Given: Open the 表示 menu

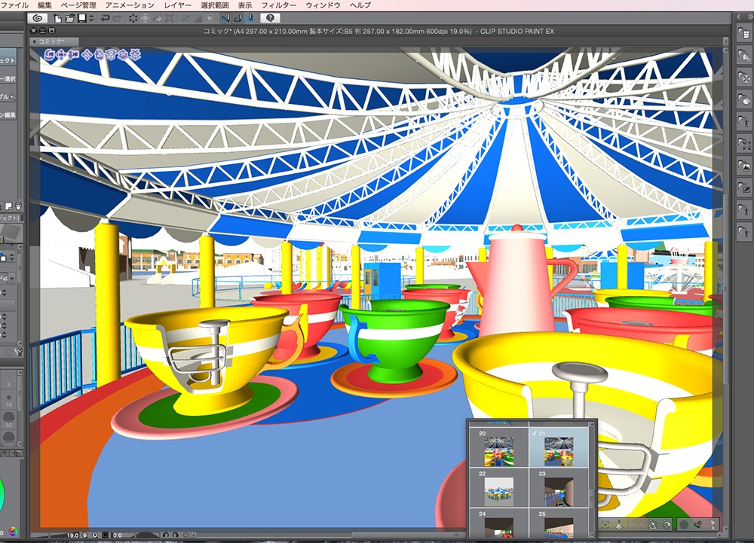Looking at the screenshot, I should 245,5.
